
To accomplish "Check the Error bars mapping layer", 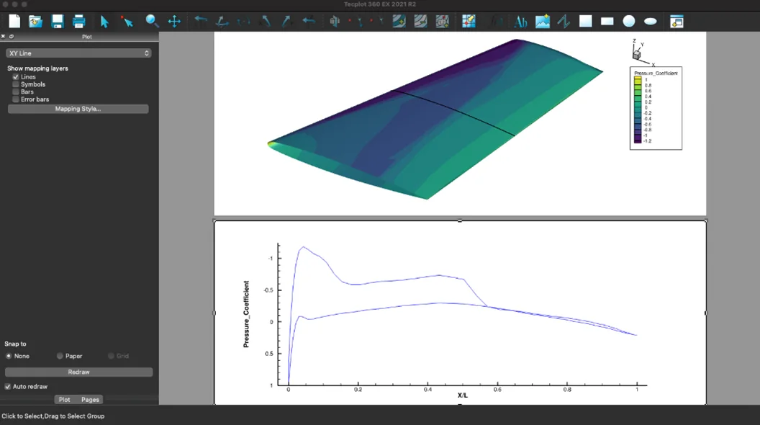I will coord(16,99).
